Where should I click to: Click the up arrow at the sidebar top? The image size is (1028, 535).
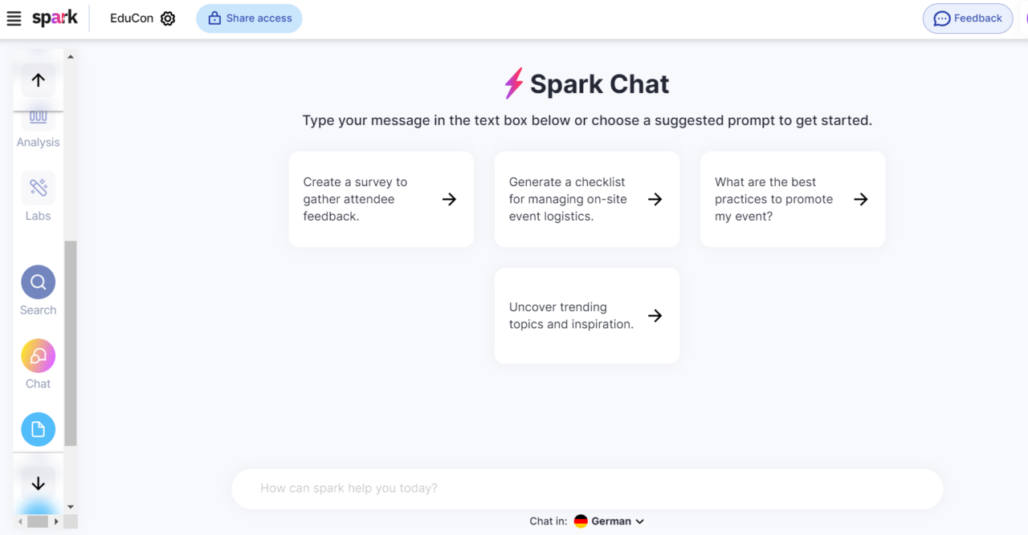(38, 79)
